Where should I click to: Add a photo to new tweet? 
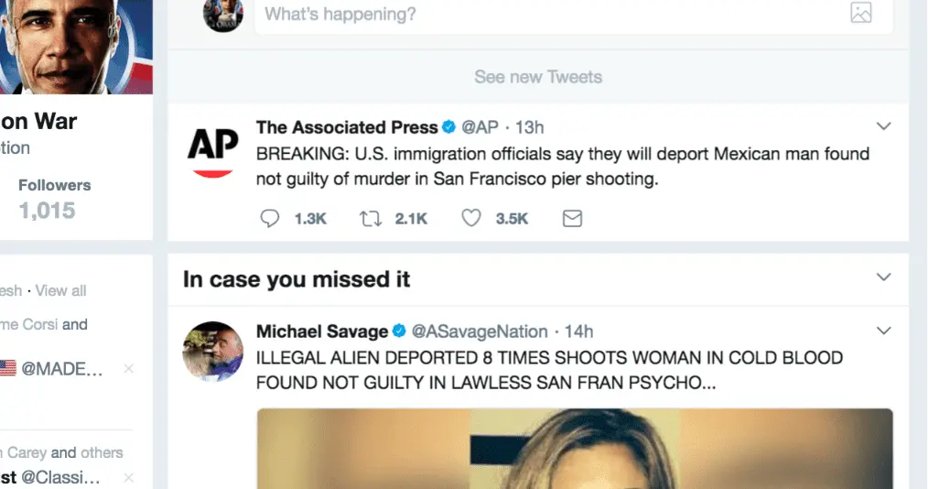[860, 12]
